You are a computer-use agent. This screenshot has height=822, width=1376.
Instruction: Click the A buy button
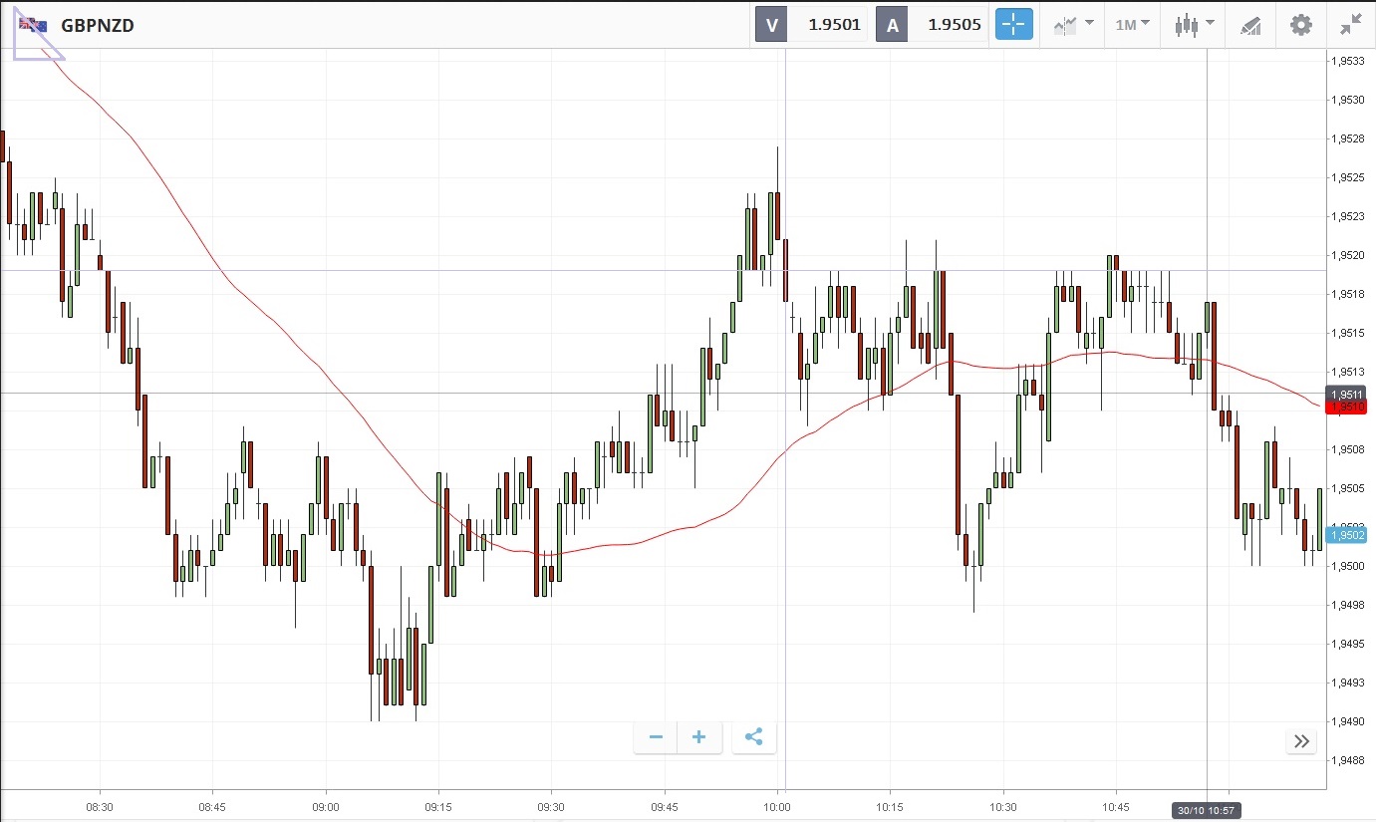point(892,25)
